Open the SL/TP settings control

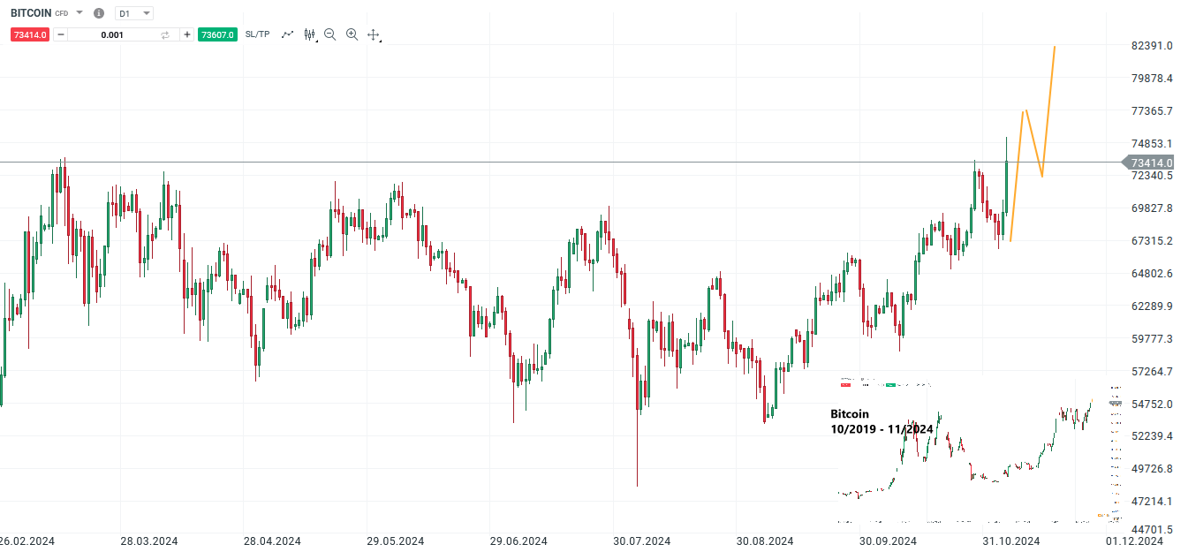[257, 34]
